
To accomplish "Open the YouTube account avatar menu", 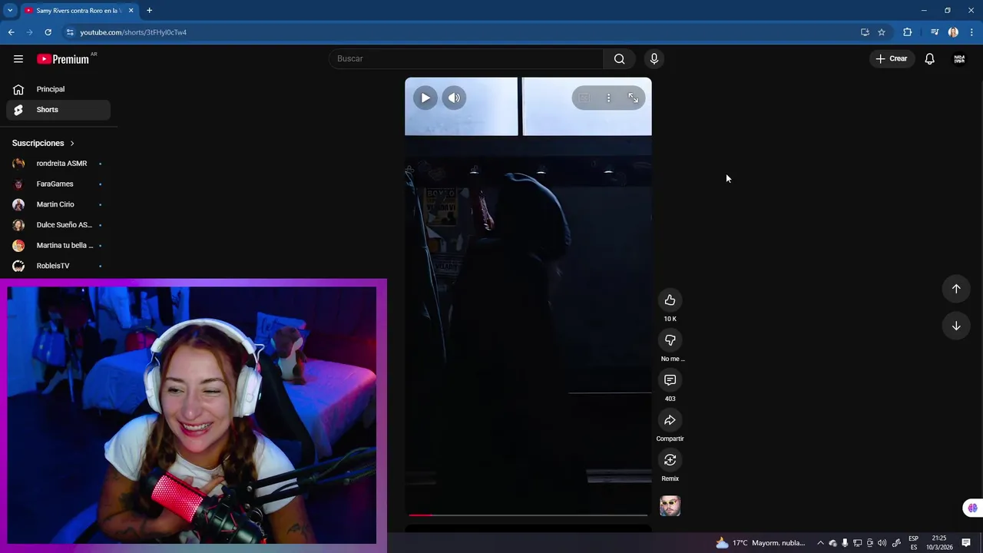I will (x=959, y=59).
